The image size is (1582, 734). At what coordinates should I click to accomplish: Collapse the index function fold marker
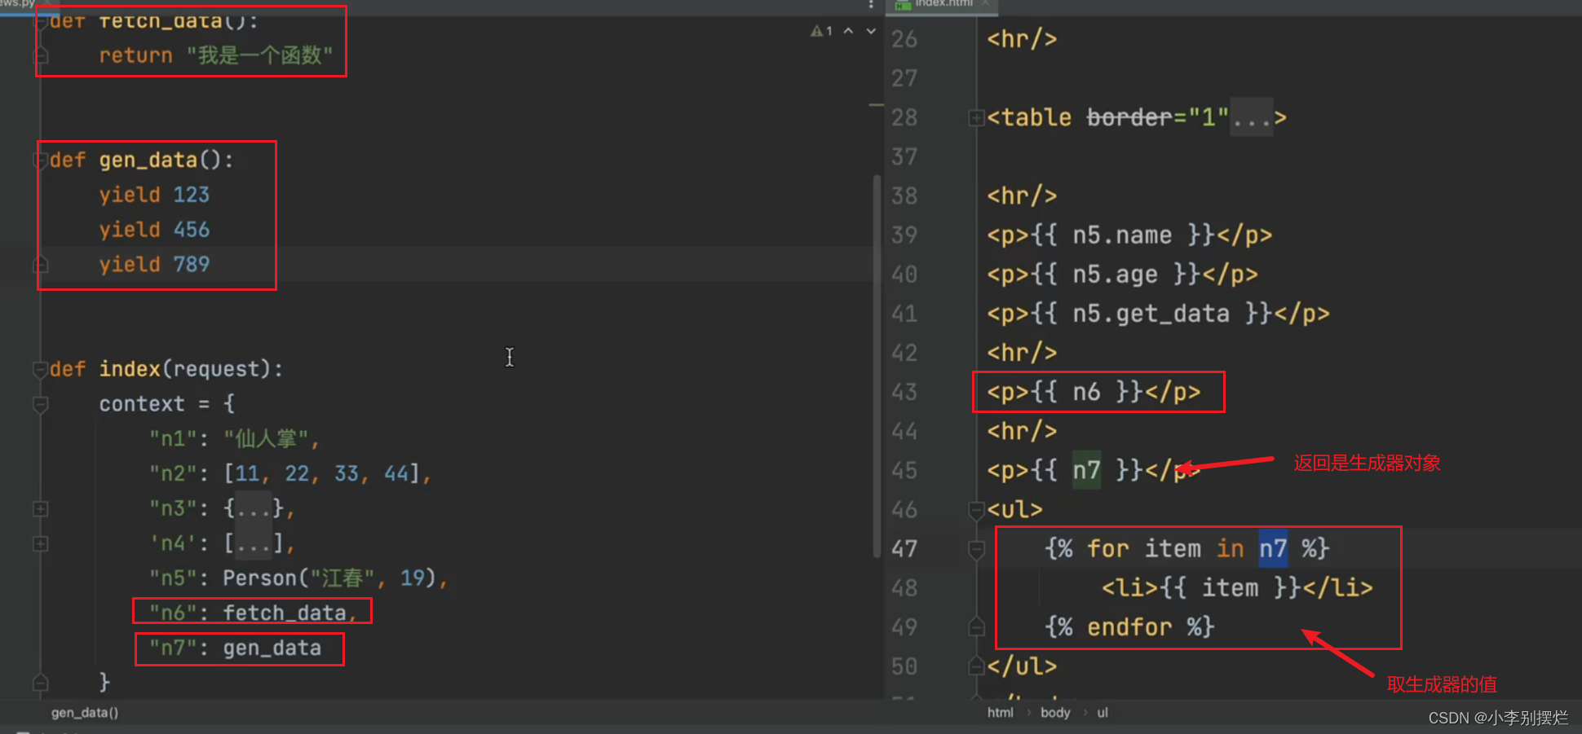(x=40, y=369)
